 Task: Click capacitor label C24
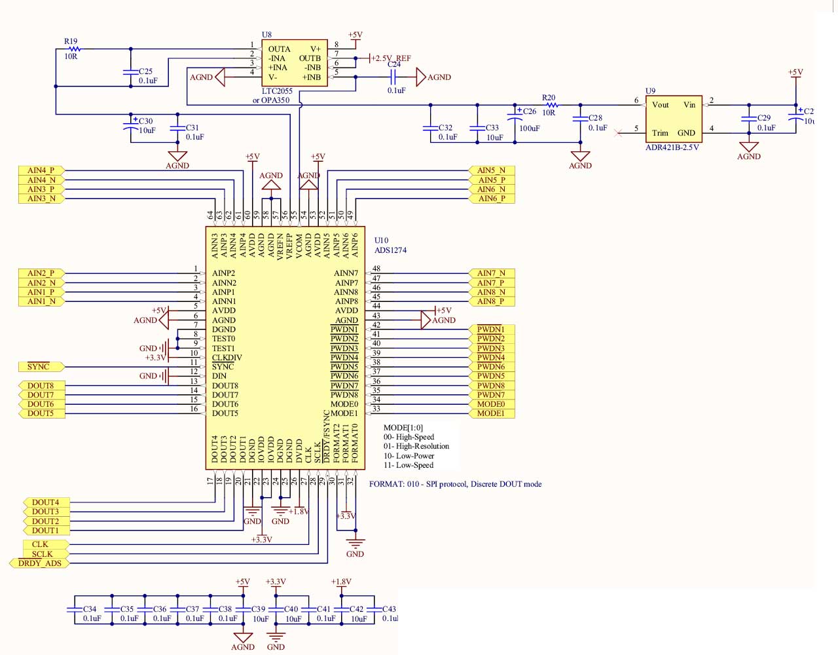pos(394,64)
